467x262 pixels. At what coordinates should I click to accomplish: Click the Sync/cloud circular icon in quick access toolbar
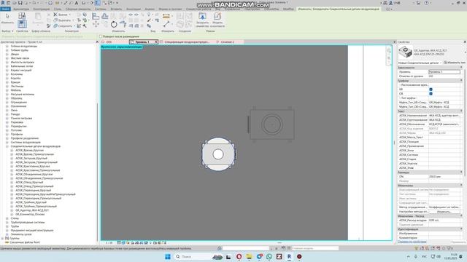tap(50, 3)
